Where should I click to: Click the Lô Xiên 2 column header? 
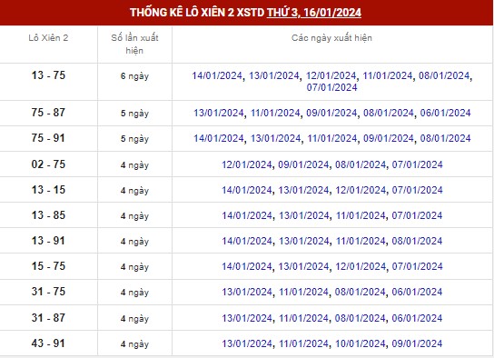pyautogui.click(x=48, y=38)
